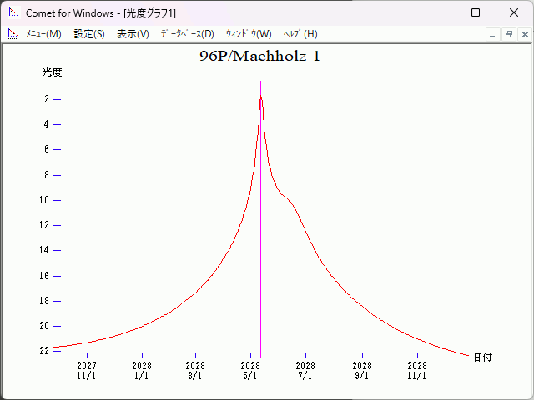Click the magenta vertical perihelion line
The image size is (534, 400).
[261, 250]
